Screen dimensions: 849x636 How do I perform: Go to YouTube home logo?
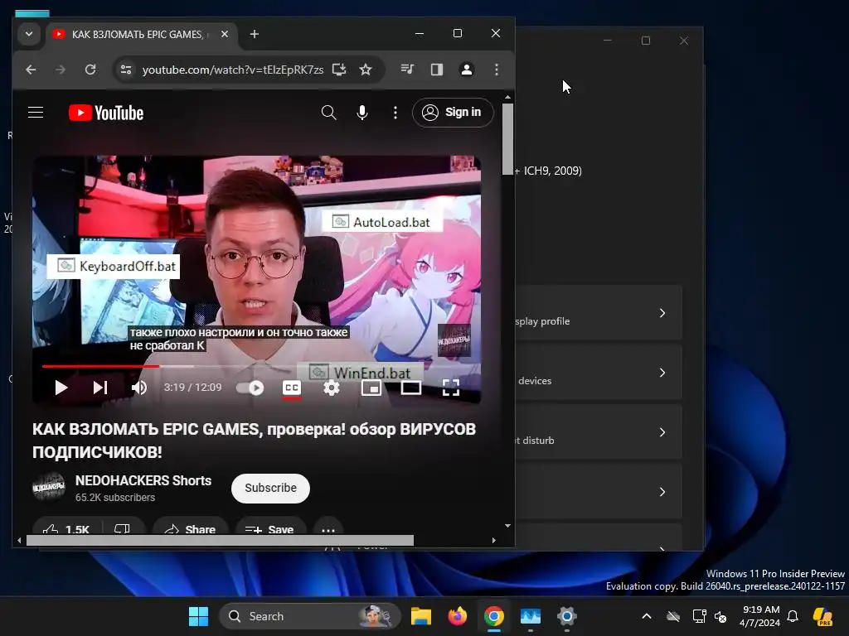[x=106, y=113]
